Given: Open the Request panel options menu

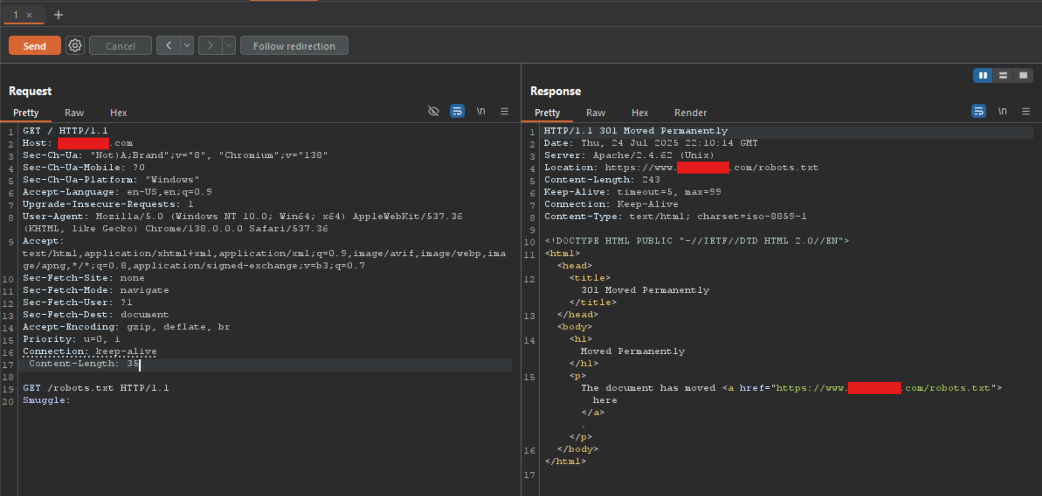Looking at the screenshot, I should pyautogui.click(x=504, y=111).
